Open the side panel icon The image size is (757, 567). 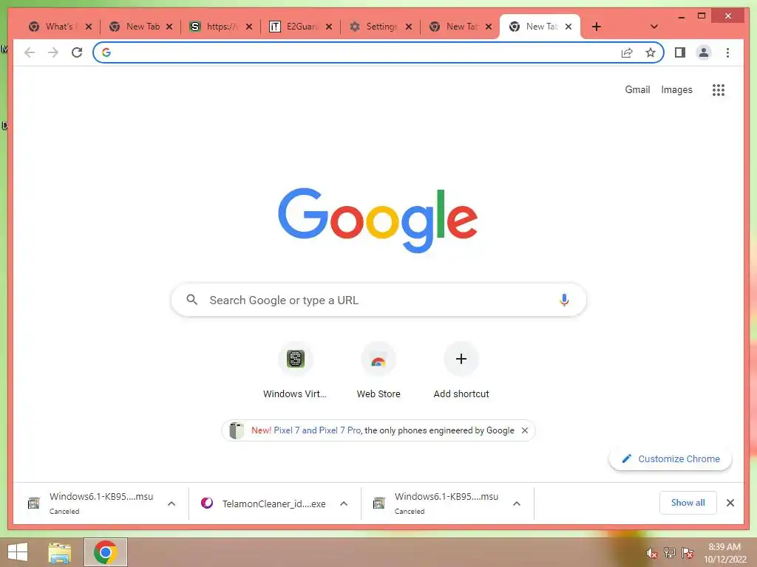pyautogui.click(x=680, y=52)
